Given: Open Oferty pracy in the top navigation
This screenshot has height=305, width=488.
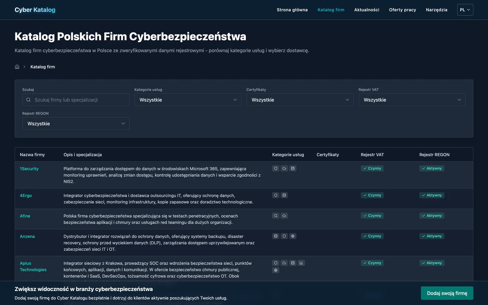Looking at the screenshot, I should coord(403,10).
